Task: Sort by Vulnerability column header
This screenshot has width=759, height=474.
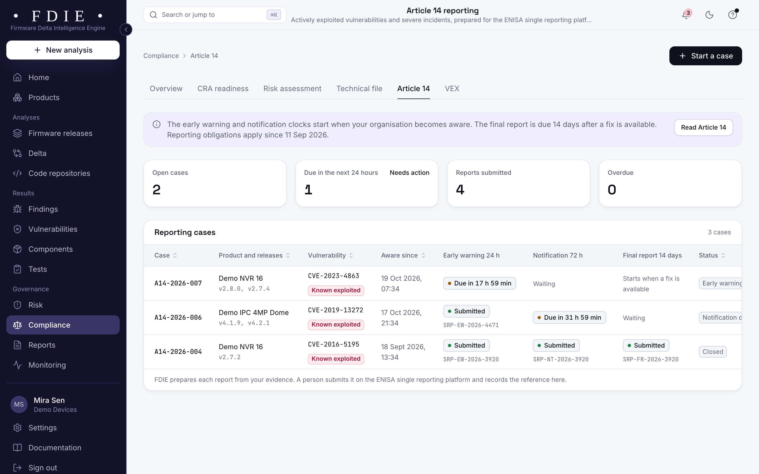Action: pyautogui.click(x=330, y=255)
